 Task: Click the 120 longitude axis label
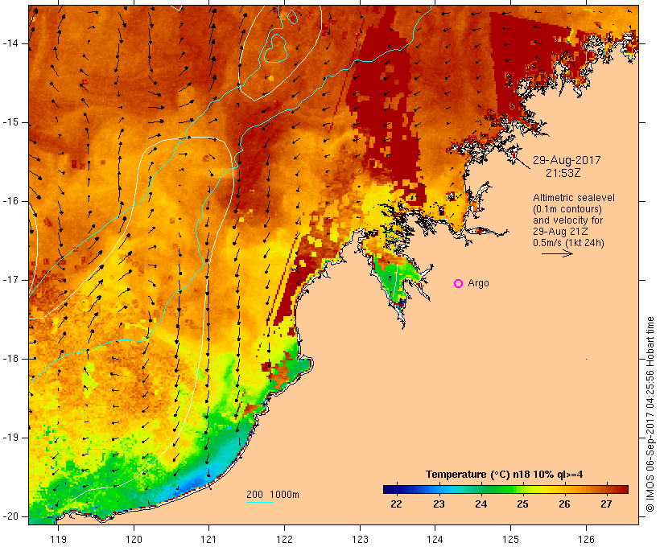[134, 539]
